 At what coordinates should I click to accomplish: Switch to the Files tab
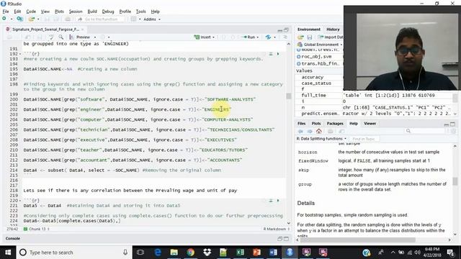pos(301,124)
